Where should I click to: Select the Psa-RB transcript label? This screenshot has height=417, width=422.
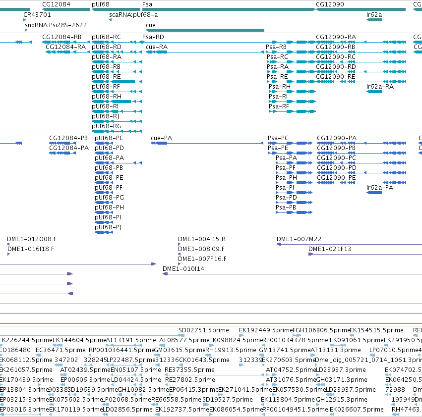pos(276,47)
